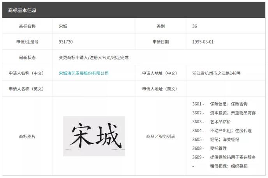Open the 宋城 trademark calligraphy image
Viewport: 268px width, 178px height.
pyautogui.click(x=94, y=136)
